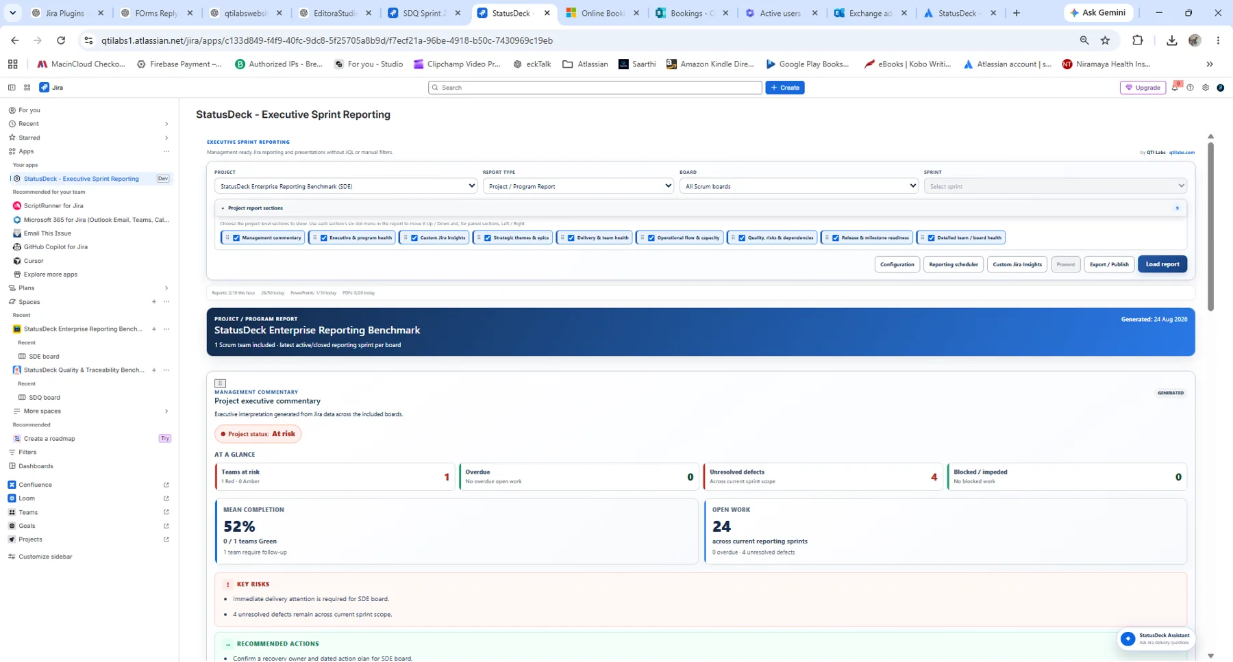Image resolution: width=1233 pixels, height=662 pixels.
Task: Toggle Strategic themes & epics checkbox
Action: tap(488, 238)
